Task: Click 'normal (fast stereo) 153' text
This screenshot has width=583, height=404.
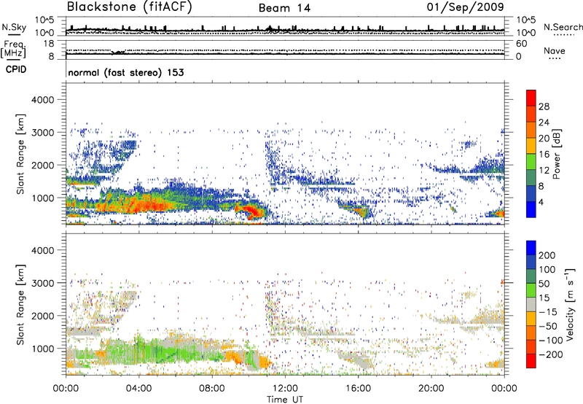Action: click(x=126, y=72)
